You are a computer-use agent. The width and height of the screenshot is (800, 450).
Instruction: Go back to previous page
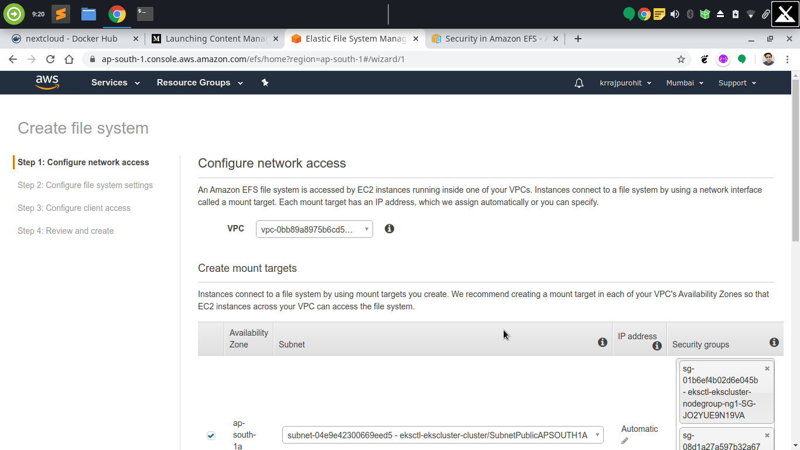pyautogui.click(x=13, y=59)
